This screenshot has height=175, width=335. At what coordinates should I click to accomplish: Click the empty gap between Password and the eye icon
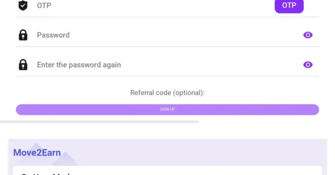coord(186,35)
